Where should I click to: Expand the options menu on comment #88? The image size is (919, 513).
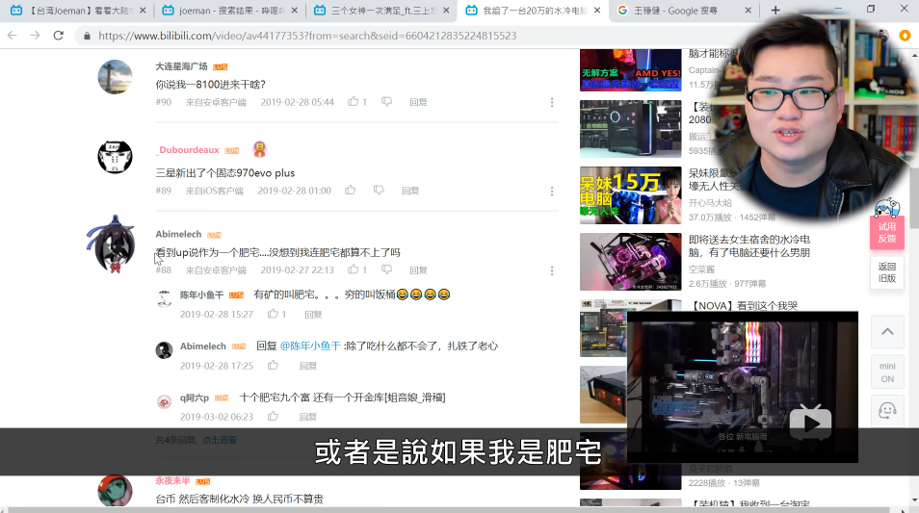pos(552,270)
